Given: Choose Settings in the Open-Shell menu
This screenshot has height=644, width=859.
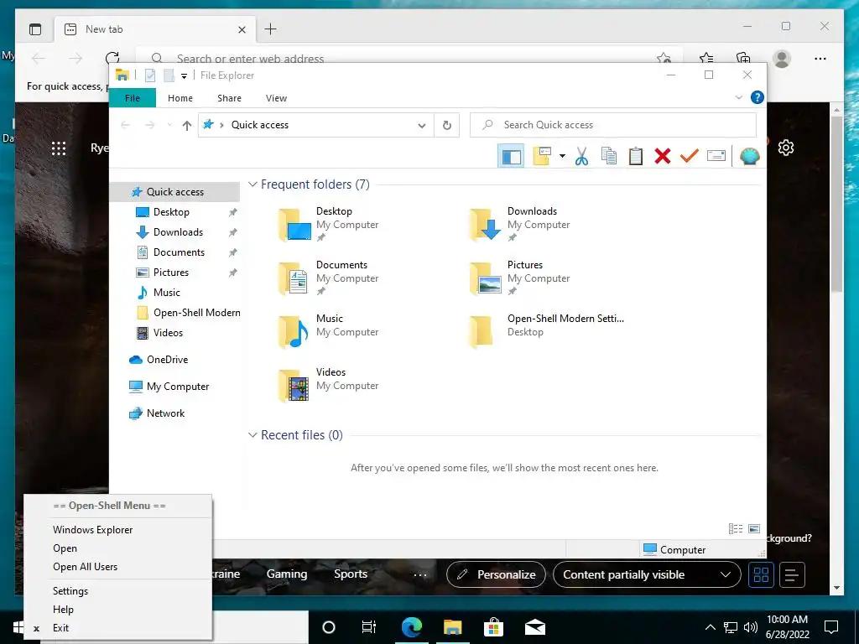Looking at the screenshot, I should pos(117,591).
